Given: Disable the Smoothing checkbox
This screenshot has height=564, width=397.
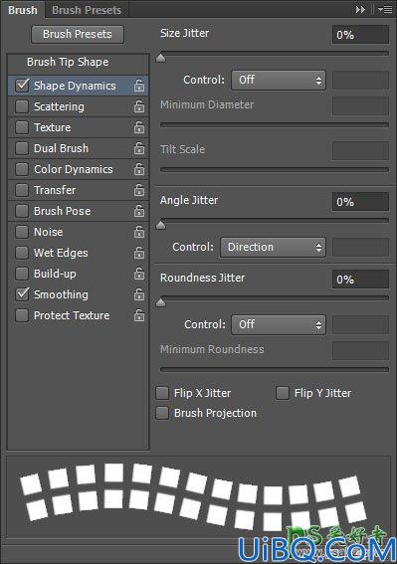Looking at the screenshot, I should [22, 294].
